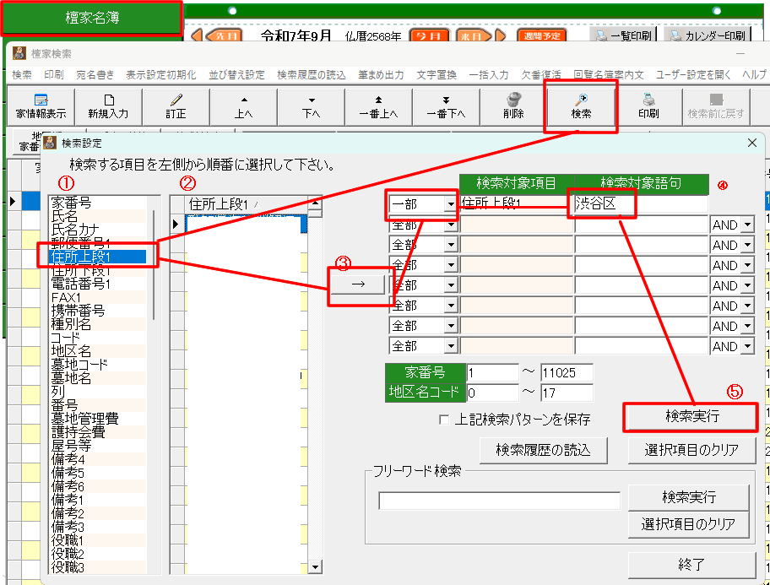Click 検索実行 in フリーワード検索 group
The image size is (770, 585).
tap(688, 497)
